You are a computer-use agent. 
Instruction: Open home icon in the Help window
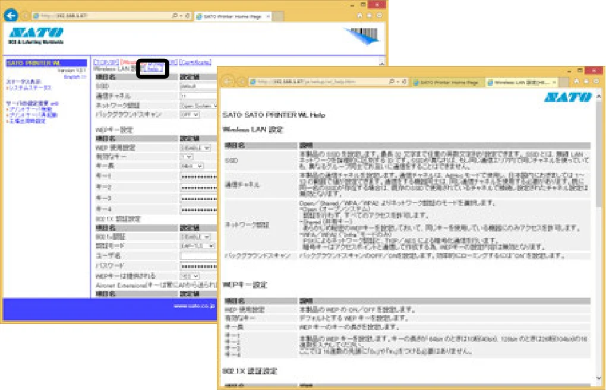coord(577,81)
